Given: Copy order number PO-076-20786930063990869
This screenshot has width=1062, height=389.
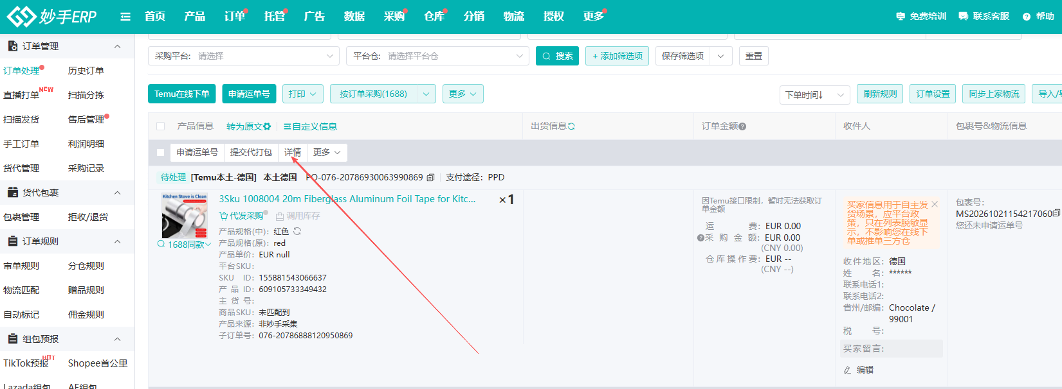Looking at the screenshot, I should coord(430,177).
